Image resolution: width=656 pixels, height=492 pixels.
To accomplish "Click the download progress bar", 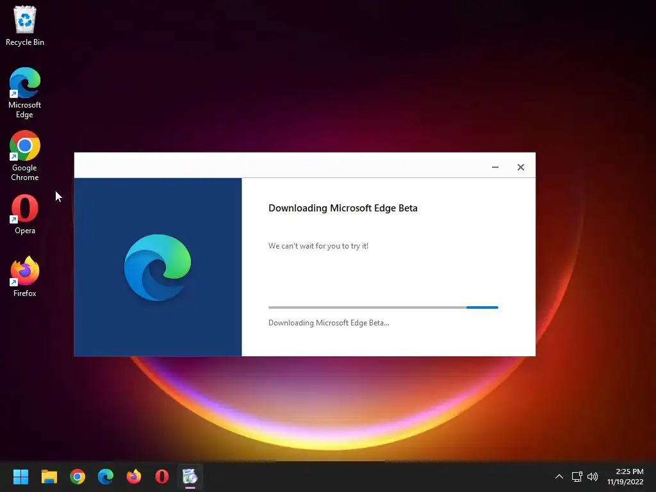I will 383,307.
